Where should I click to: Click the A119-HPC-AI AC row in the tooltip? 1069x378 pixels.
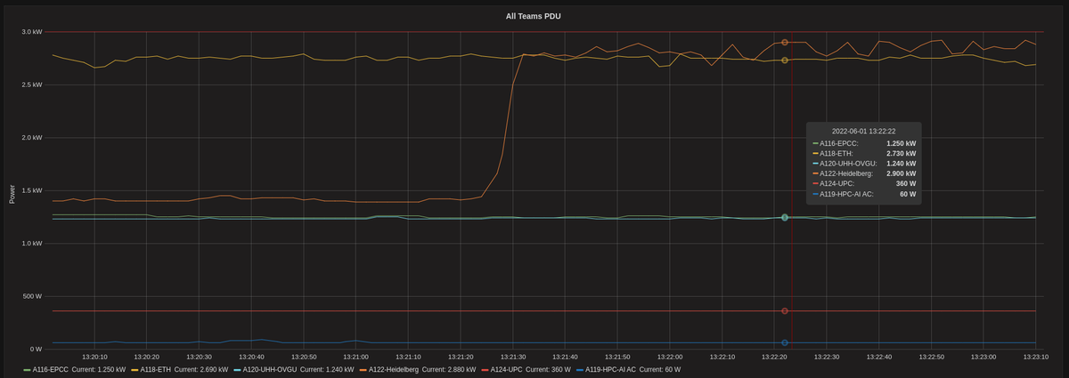point(864,194)
